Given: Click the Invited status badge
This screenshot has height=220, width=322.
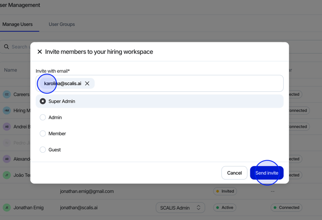Looking at the screenshot, I should [x=225, y=191].
